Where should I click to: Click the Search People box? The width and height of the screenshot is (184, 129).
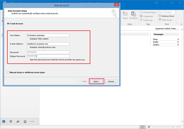[x=167, y=12]
